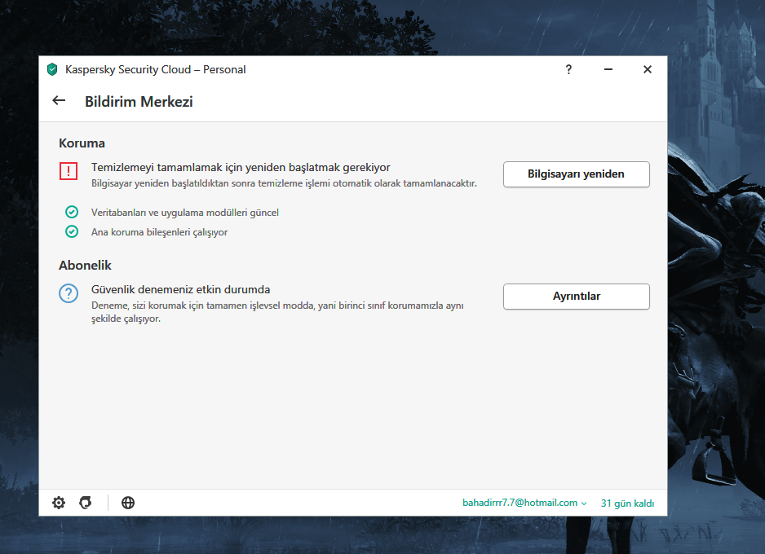Go back with the left arrow
Viewport: 765px width, 554px height.
59,101
